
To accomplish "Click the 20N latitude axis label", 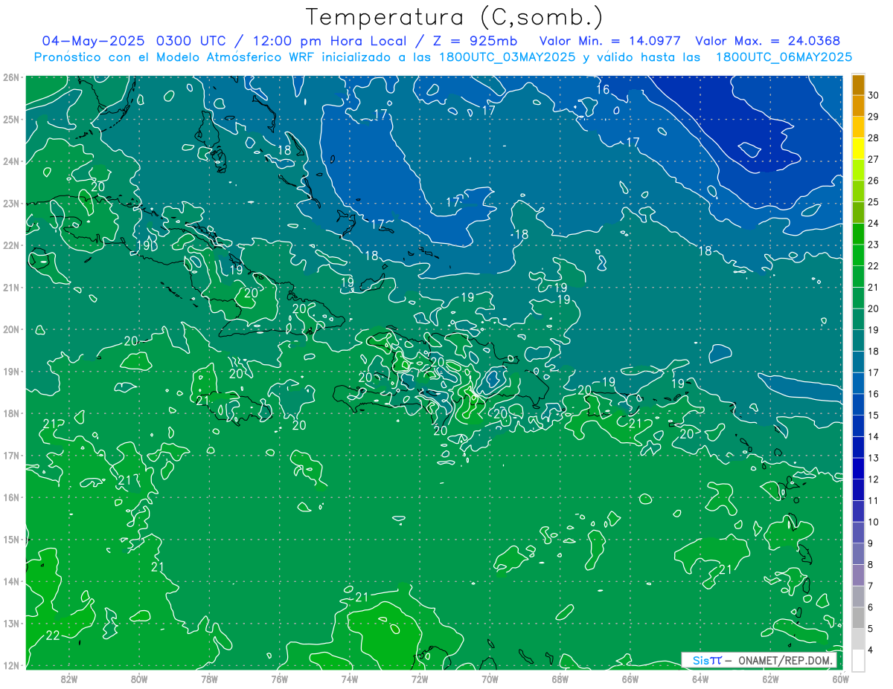I will tap(10, 329).
